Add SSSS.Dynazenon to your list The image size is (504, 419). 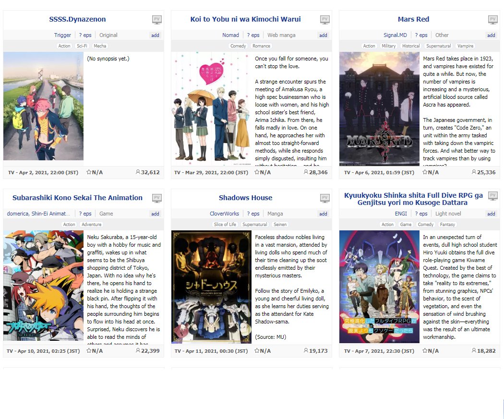pos(155,36)
